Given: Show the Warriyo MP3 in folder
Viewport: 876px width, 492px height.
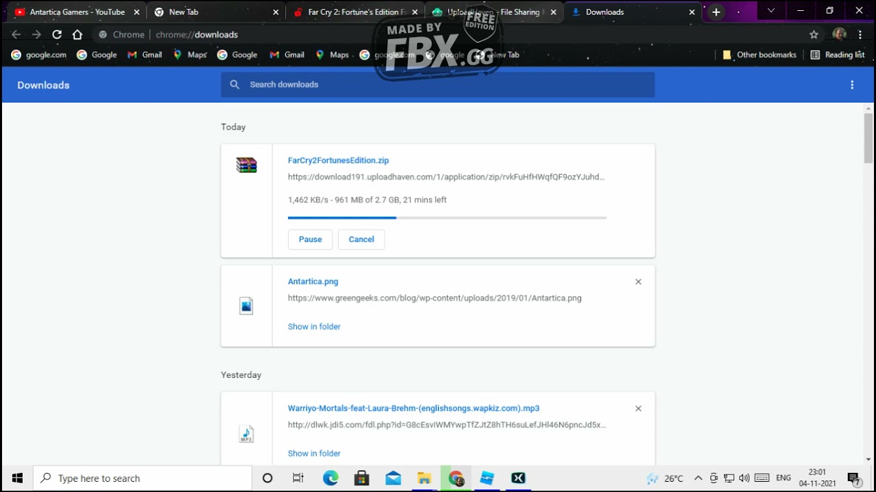Looking at the screenshot, I should pyautogui.click(x=314, y=454).
